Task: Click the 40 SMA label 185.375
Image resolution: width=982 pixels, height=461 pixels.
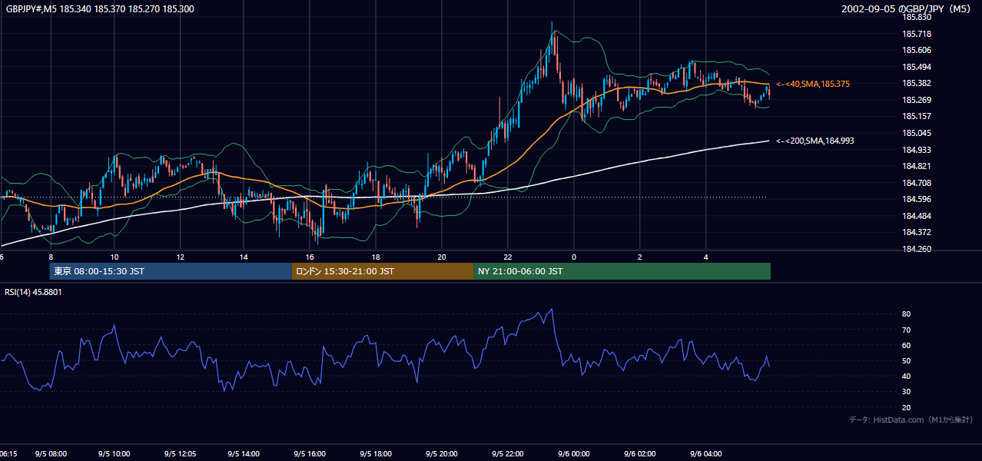Action: coord(813,84)
